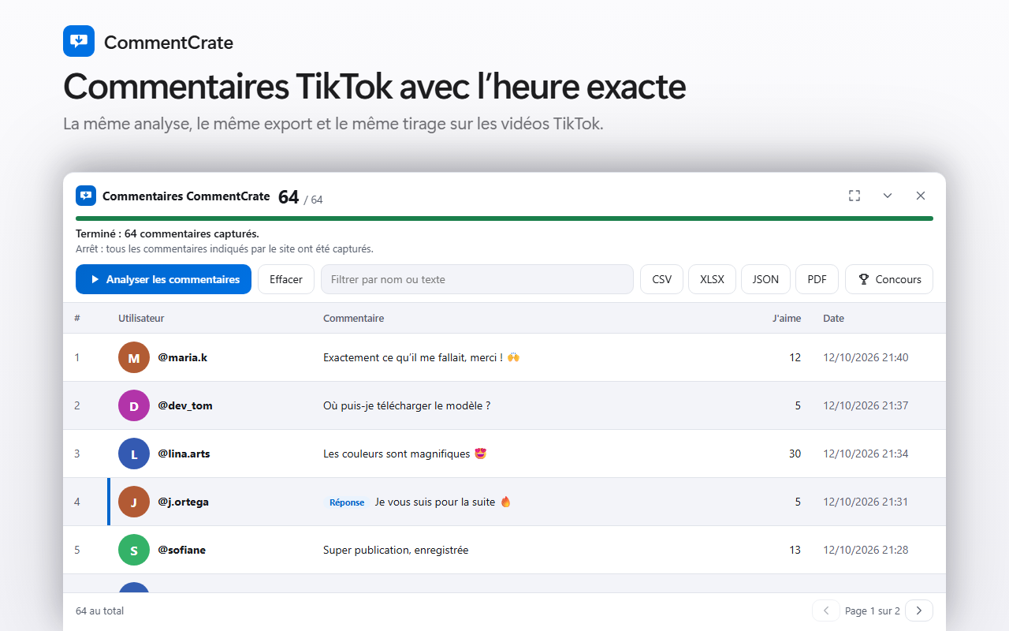Export comments as PDF
This screenshot has height=631, width=1009.
[x=817, y=279]
